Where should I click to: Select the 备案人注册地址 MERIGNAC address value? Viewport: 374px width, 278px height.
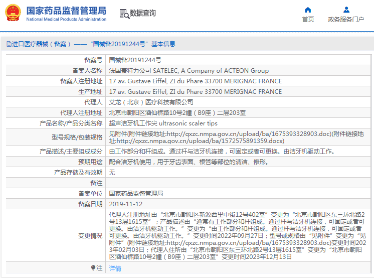click(x=196, y=81)
